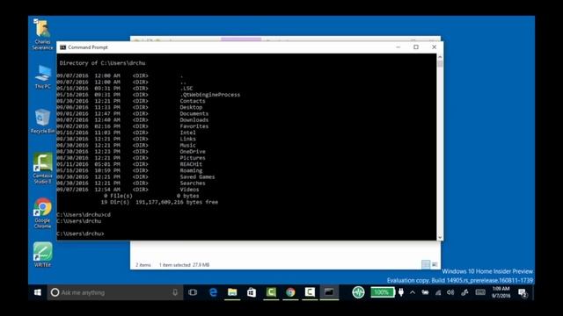563x316 pixels.
Task: Click 'REACHit' in the directory listing
Action: 191,164
